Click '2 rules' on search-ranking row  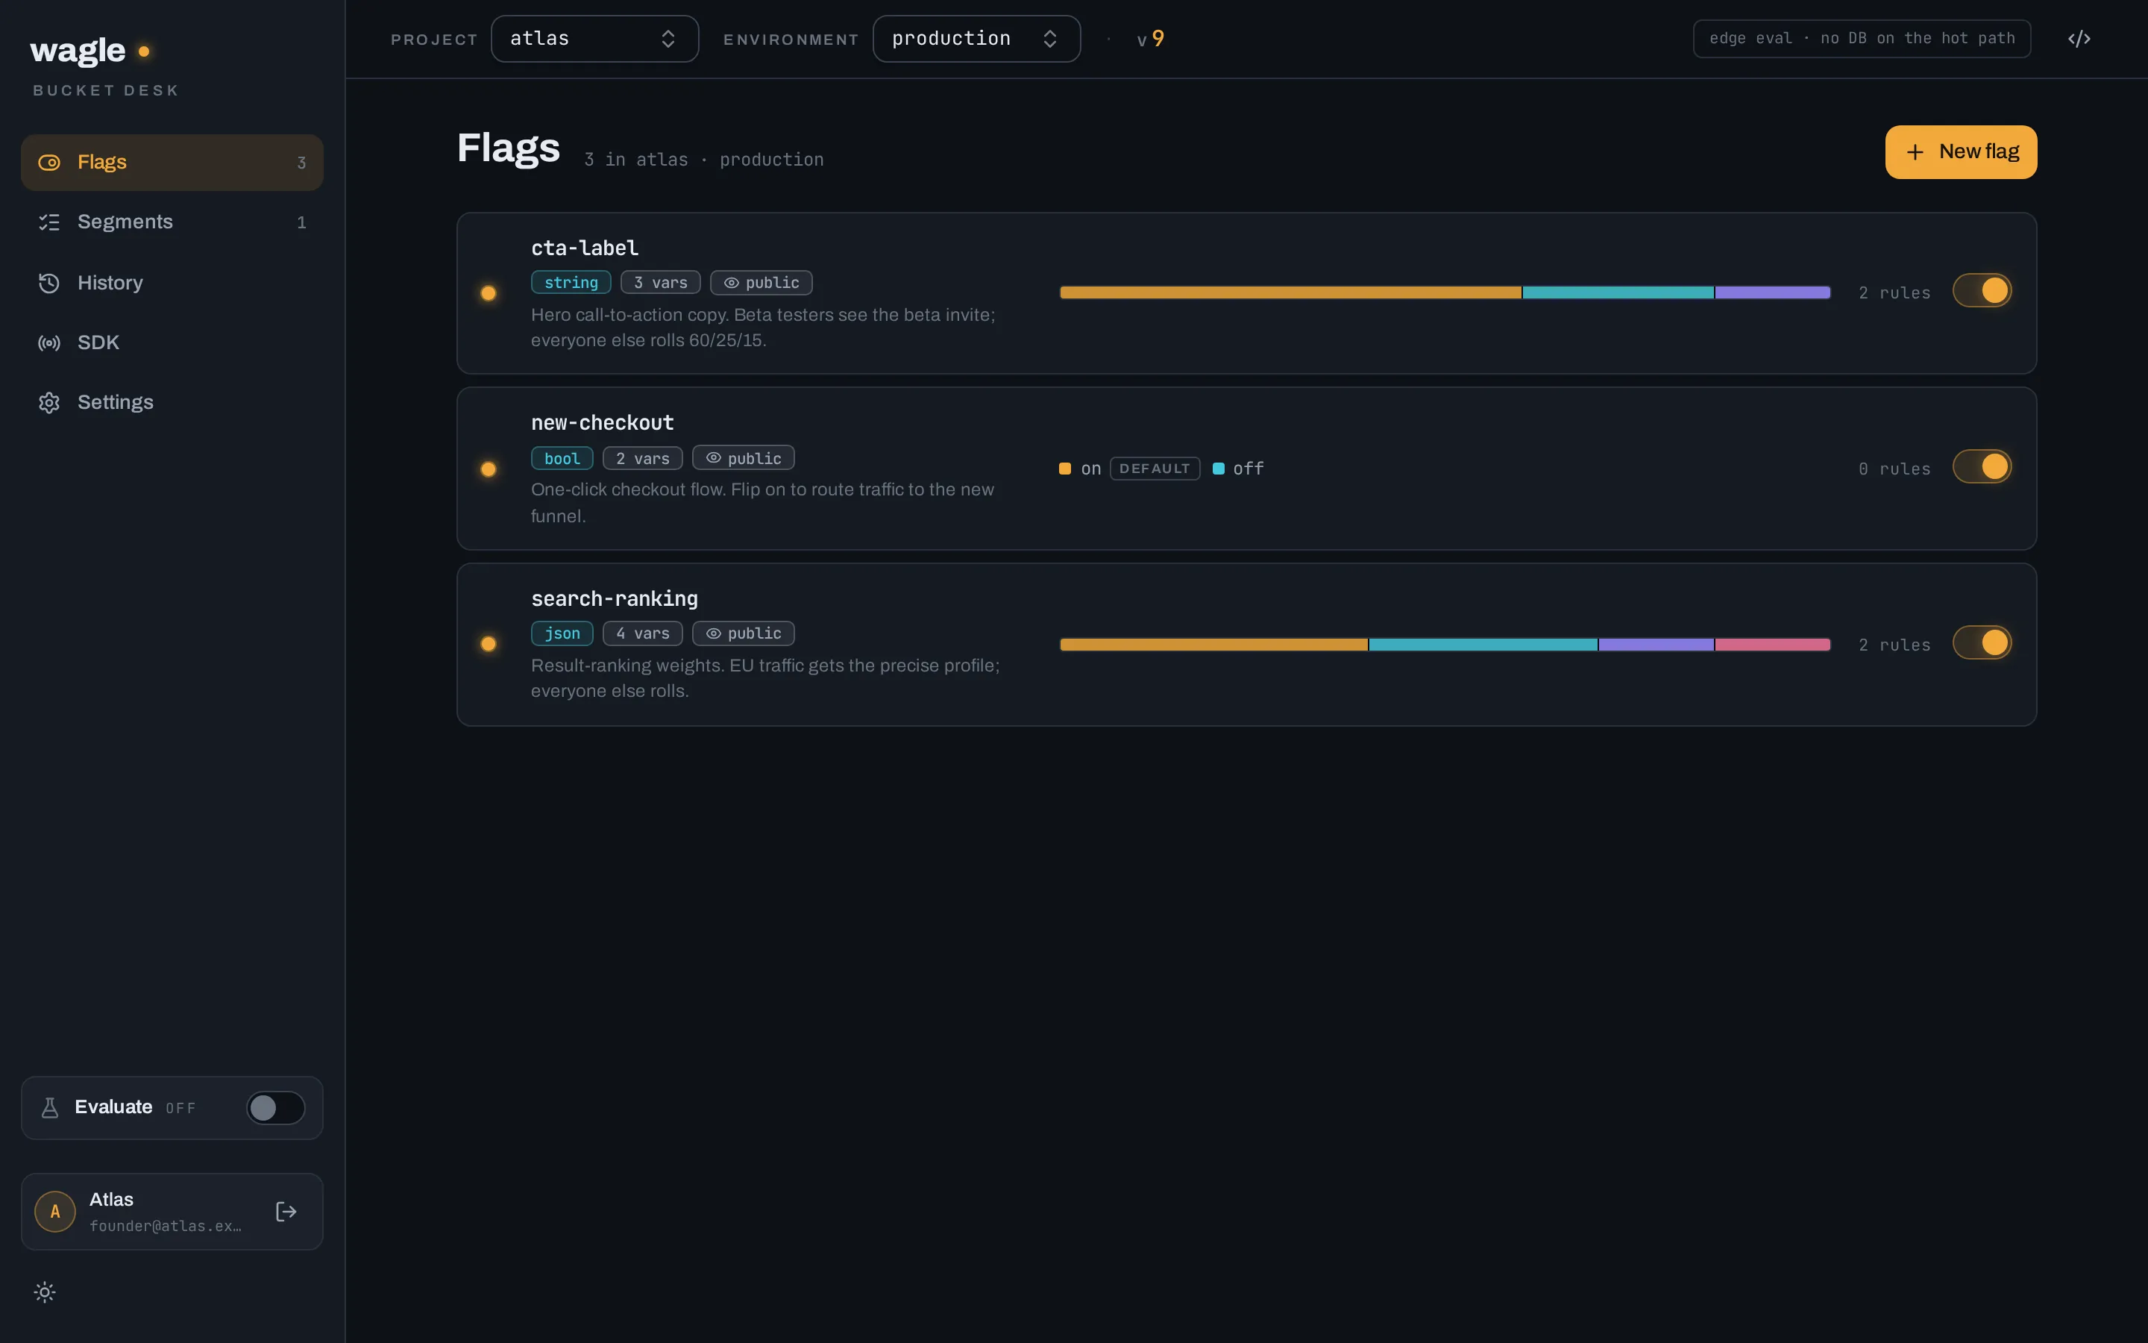[x=1894, y=645]
